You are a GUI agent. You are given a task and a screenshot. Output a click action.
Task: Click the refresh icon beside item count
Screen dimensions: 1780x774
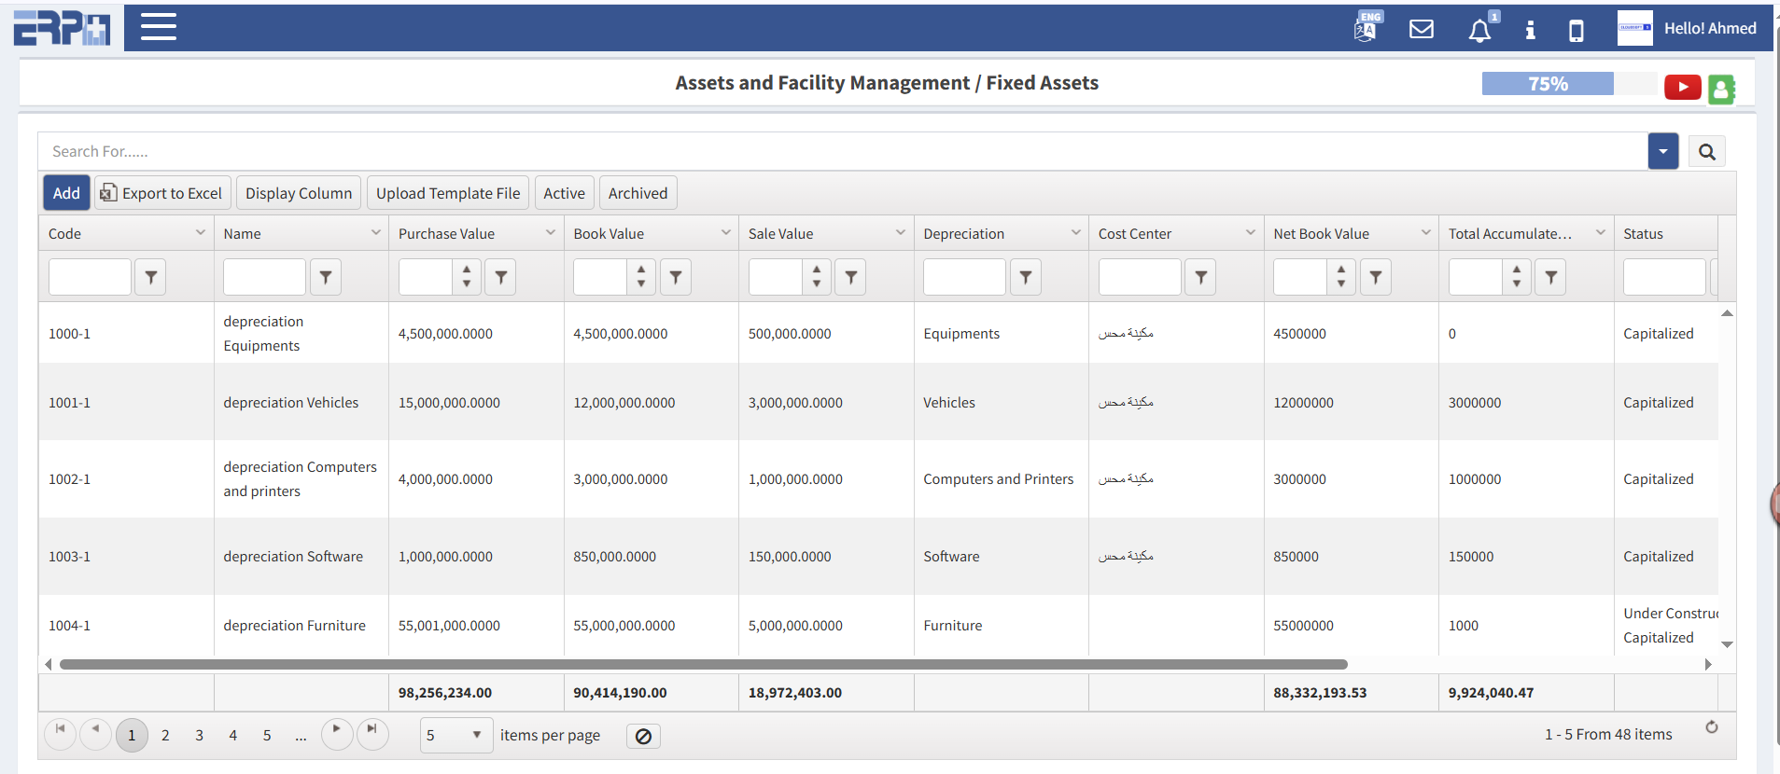(1711, 727)
